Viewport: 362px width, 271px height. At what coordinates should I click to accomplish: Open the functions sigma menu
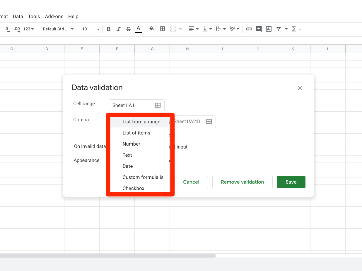296,29
